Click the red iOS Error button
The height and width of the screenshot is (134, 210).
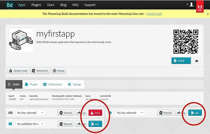[95, 113]
